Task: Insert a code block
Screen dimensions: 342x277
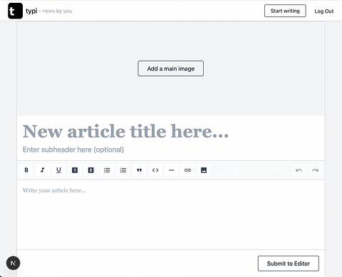Action: 155,170
